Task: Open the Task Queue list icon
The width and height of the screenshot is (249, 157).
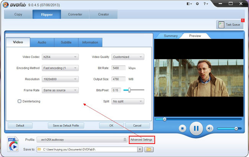Action: pyautogui.click(x=221, y=25)
